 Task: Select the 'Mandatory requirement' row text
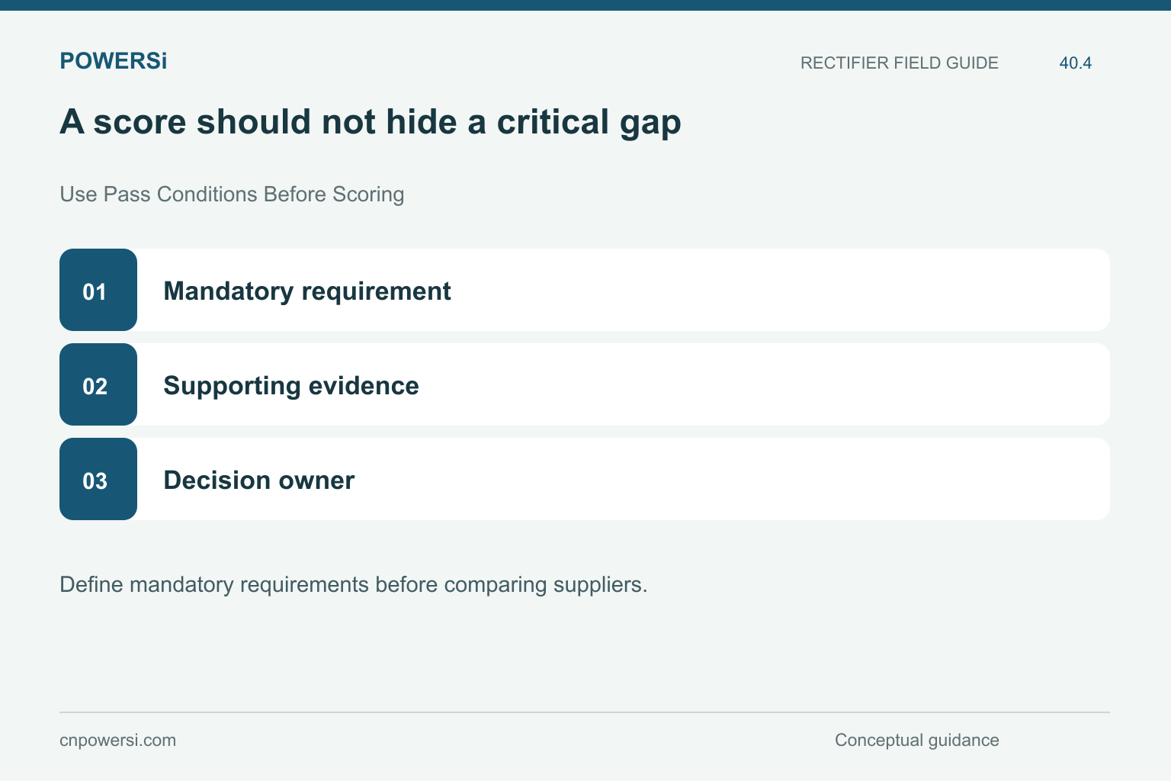[x=307, y=291]
